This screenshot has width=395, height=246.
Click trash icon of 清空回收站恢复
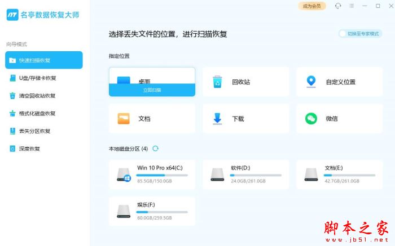point(12,96)
